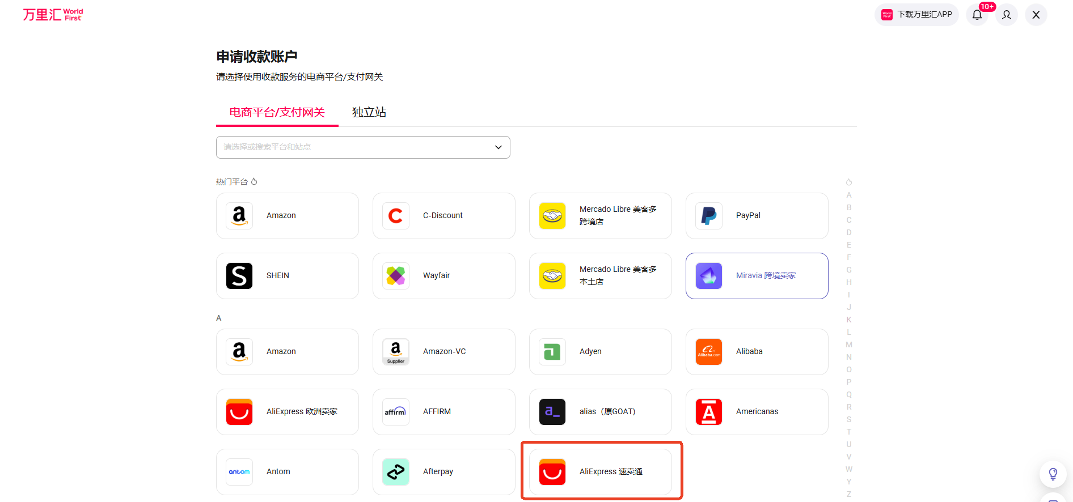Screen dimensions: 1073x502
Task: Close the application page with X
Action: 1036,15
